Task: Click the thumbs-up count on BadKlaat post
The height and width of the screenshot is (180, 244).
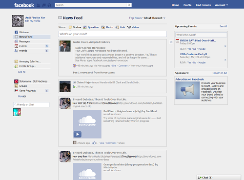Action: [x=95, y=143]
